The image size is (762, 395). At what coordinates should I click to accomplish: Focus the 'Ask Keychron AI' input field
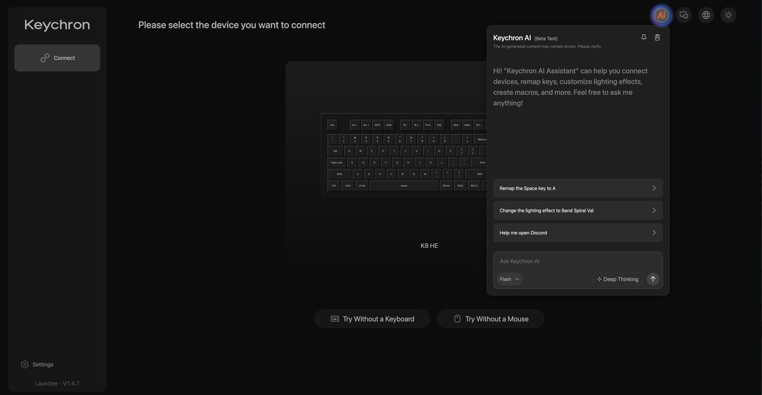578,261
